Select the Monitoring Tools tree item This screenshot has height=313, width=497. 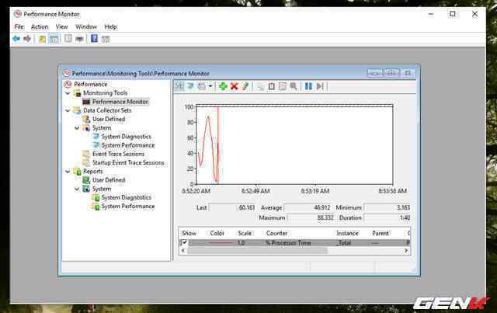point(106,93)
